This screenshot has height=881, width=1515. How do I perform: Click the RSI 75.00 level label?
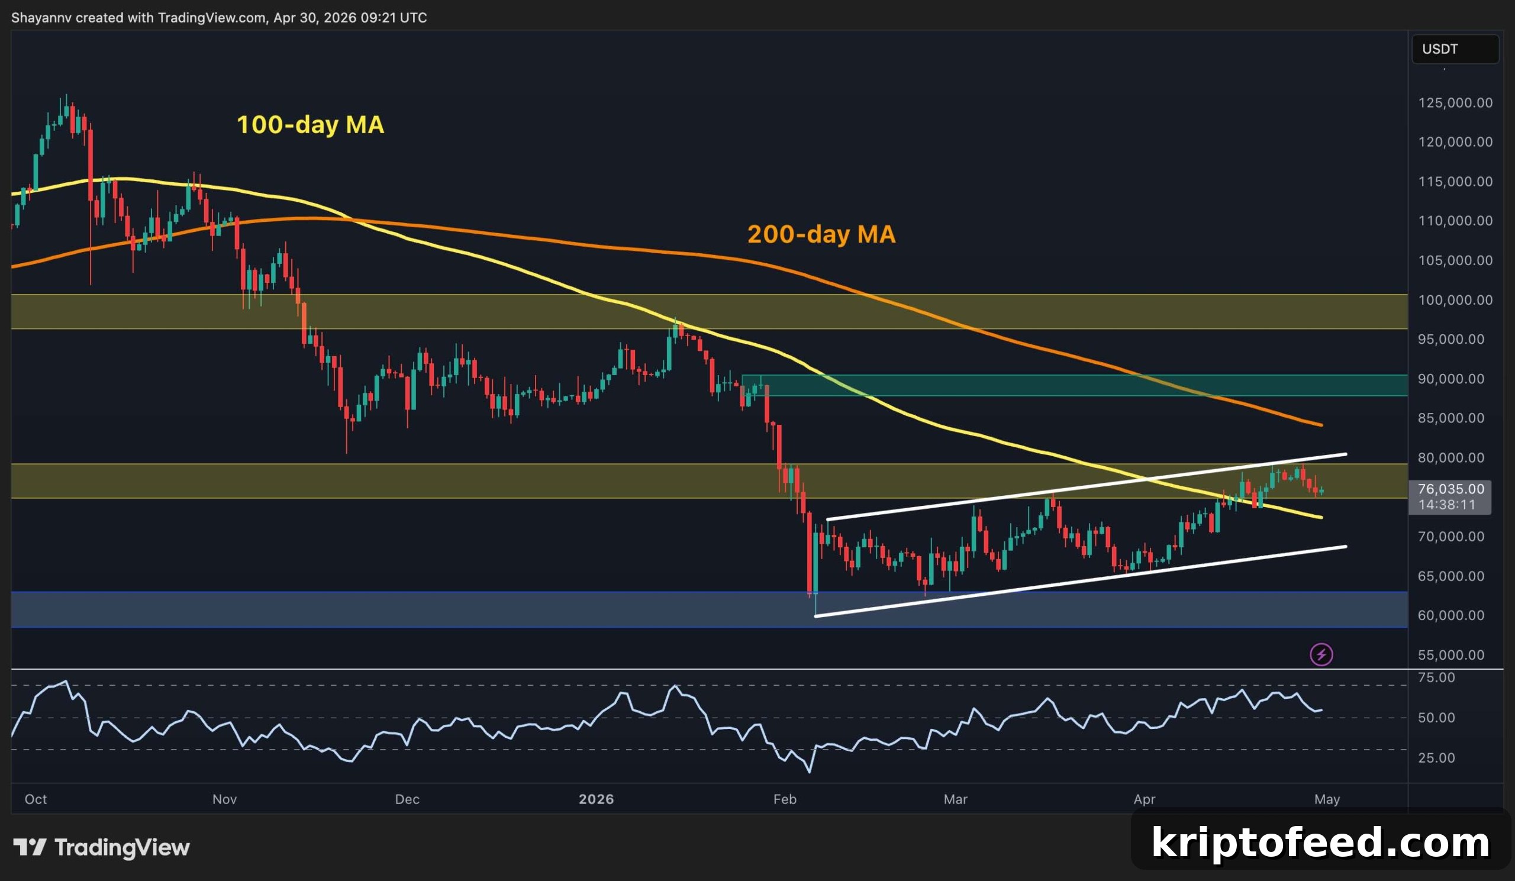[x=1436, y=678]
